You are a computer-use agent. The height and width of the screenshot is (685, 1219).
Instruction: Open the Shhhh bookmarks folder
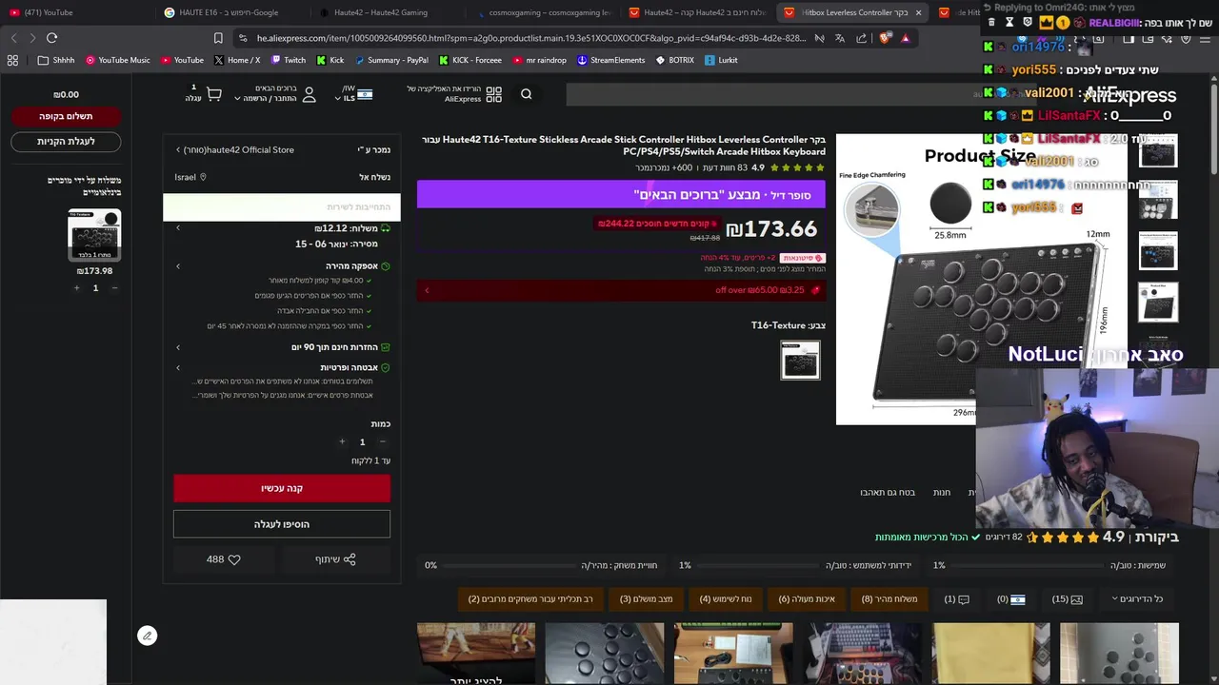pos(56,60)
